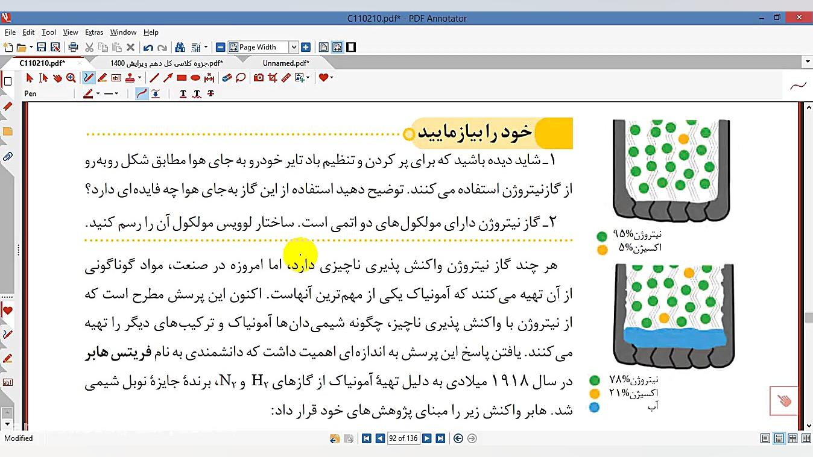Go to the previous page
Screen dimensions: 813x457
click(x=380, y=439)
